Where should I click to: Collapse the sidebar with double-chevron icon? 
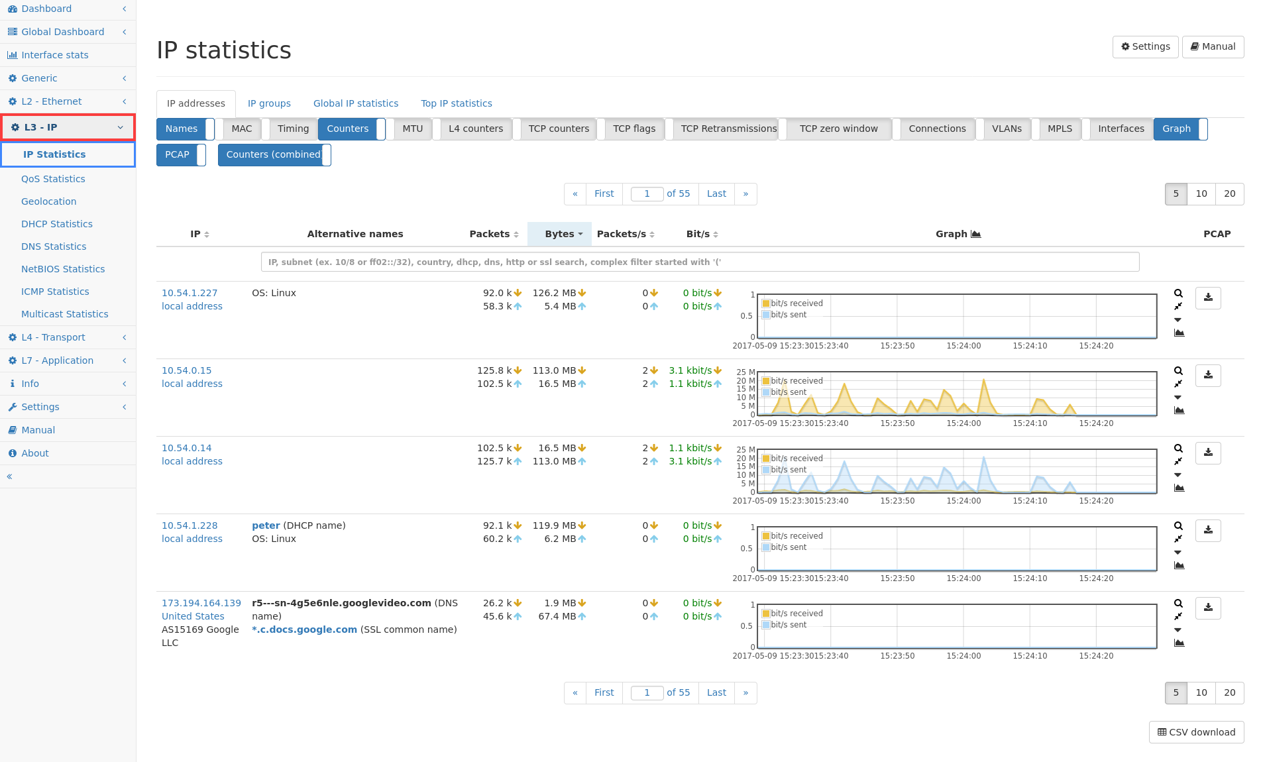[x=9, y=476]
